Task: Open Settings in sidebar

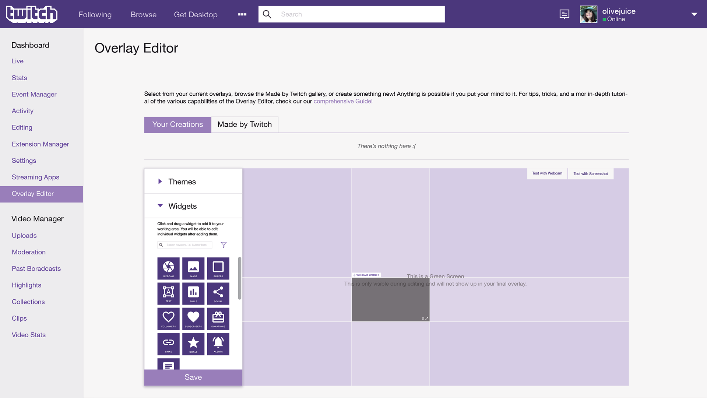Action: click(x=24, y=161)
